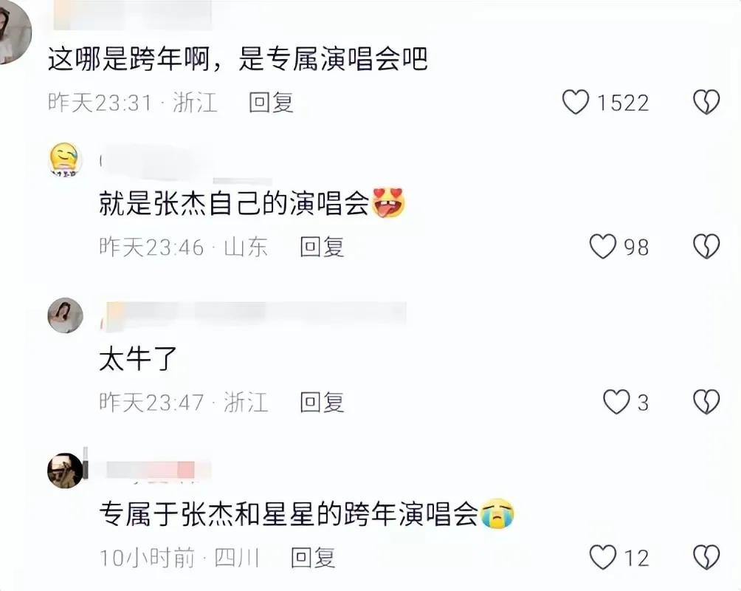
Task: Dislike the 太牛了 comment
Action: tap(706, 402)
